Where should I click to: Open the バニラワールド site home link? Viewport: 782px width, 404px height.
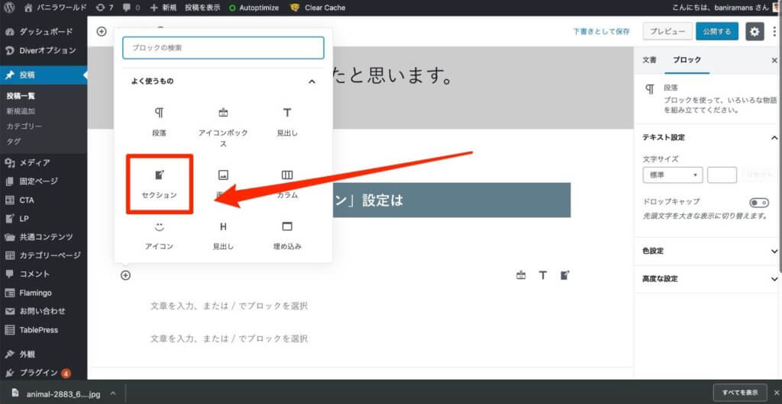click(55, 8)
